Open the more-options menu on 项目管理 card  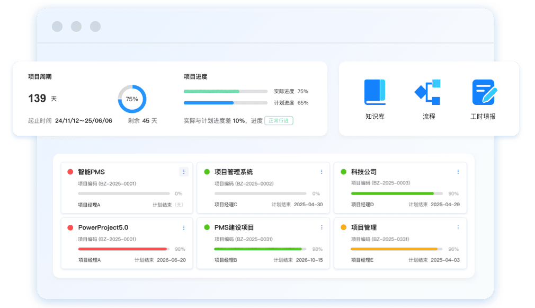pos(458,227)
